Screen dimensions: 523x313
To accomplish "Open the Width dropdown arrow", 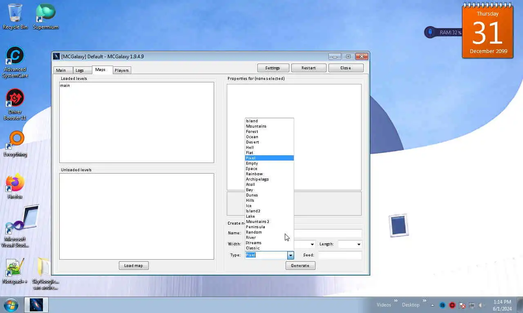I will (x=312, y=245).
